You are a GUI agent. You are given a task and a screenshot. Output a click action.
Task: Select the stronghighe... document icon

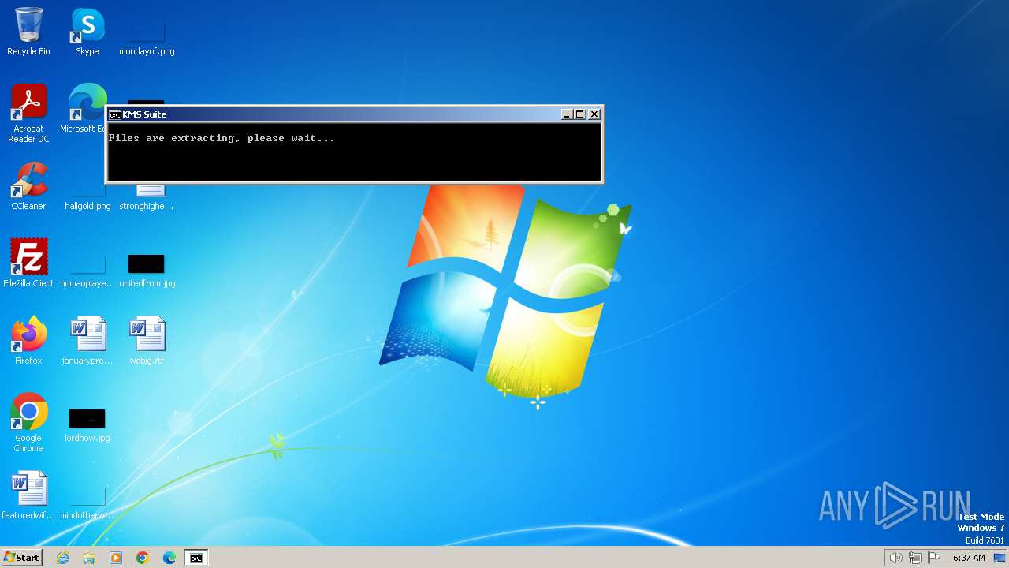coord(147,197)
